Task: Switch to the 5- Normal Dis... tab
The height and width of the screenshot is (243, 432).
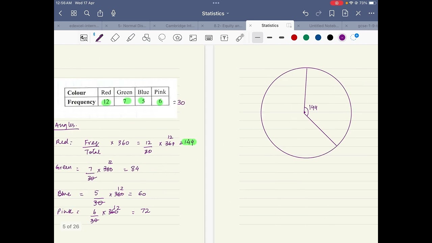Action: click(132, 26)
